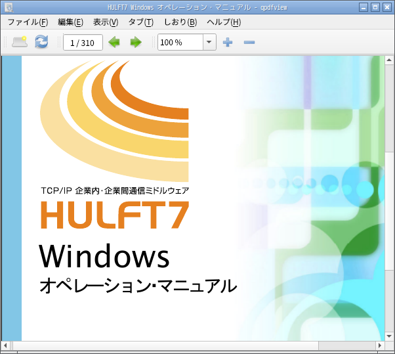The height and width of the screenshot is (354, 395).
Task: Expand the zoom level dropdown arrow
Action: 209,42
